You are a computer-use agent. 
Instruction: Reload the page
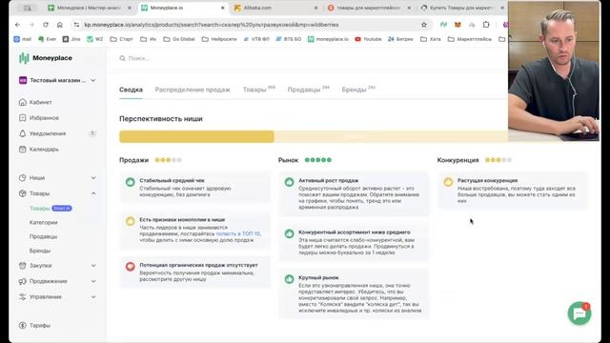pos(46,25)
